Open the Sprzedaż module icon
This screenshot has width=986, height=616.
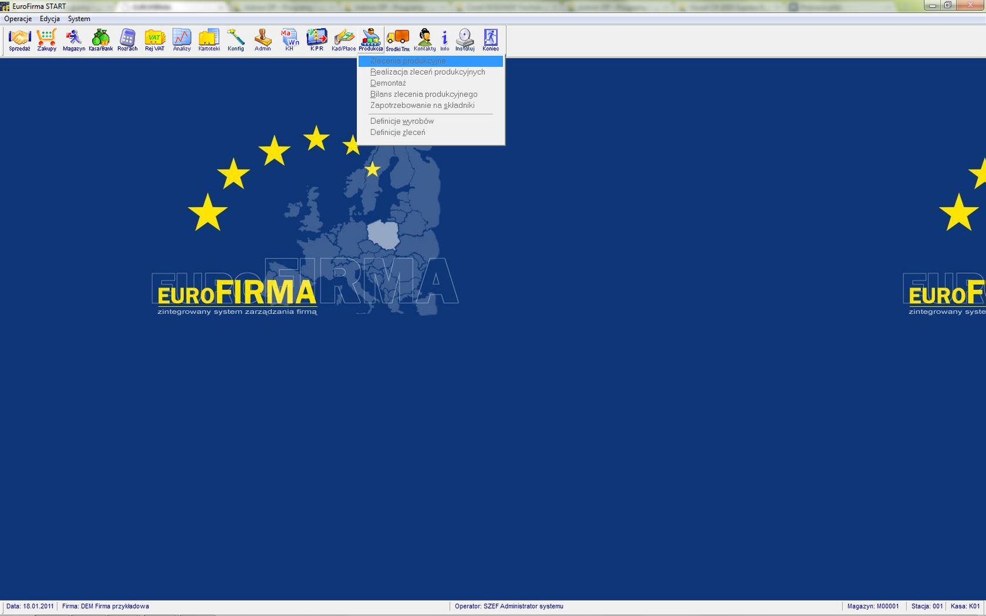[x=19, y=40]
